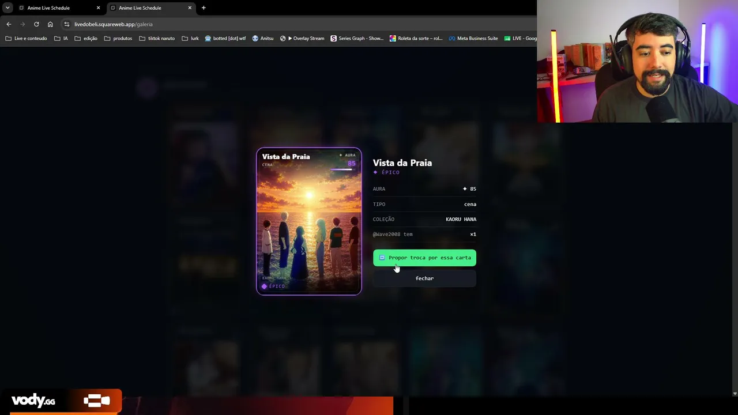Expand the edição bookmark folder
The height and width of the screenshot is (415, 738).
[86, 39]
